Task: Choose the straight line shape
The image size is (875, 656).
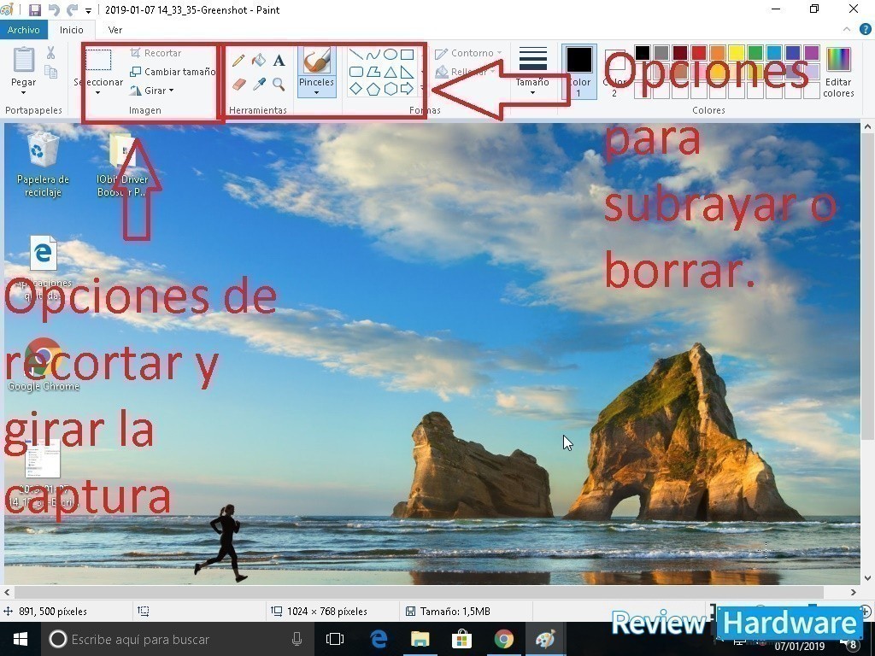Action: [x=356, y=54]
